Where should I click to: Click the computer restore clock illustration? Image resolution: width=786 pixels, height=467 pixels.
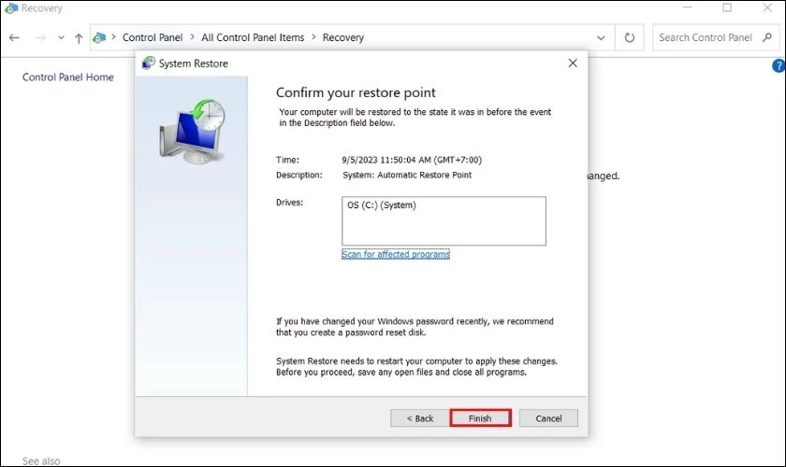click(193, 131)
